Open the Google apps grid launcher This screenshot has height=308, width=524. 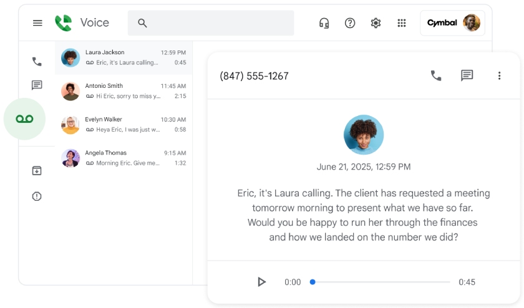tap(402, 23)
